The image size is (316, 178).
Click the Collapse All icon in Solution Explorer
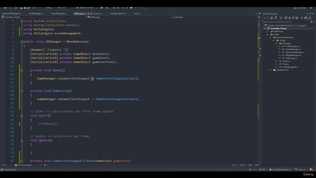coord(293,18)
